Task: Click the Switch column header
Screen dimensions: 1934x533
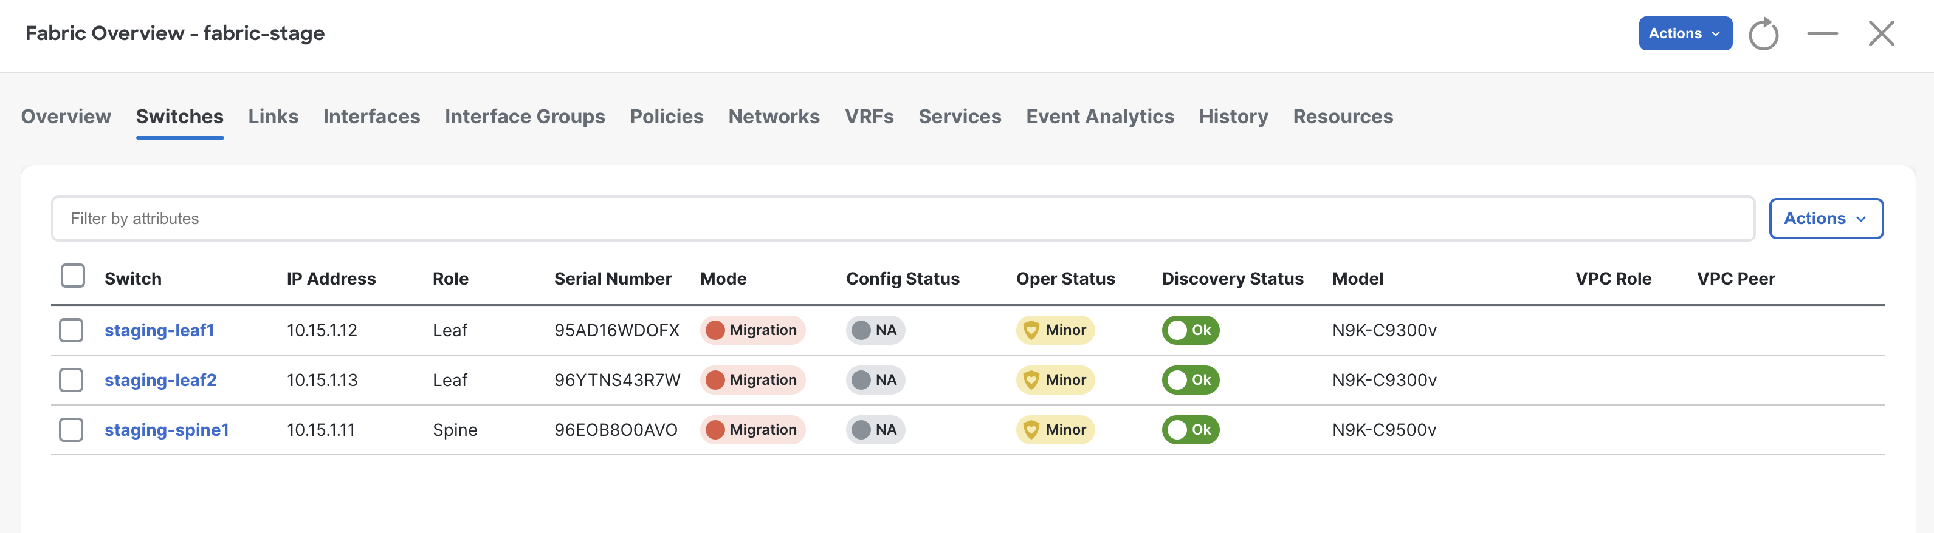Action: pyautogui.click(x=133, y=279)
